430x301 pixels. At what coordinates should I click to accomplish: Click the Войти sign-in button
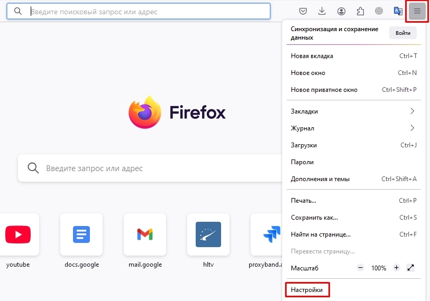[x=403, y=33]
